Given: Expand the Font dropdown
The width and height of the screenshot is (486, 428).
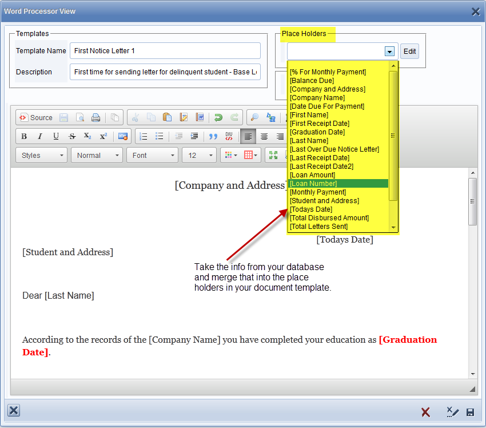Looking at the screenshot, I should [153, 156].
